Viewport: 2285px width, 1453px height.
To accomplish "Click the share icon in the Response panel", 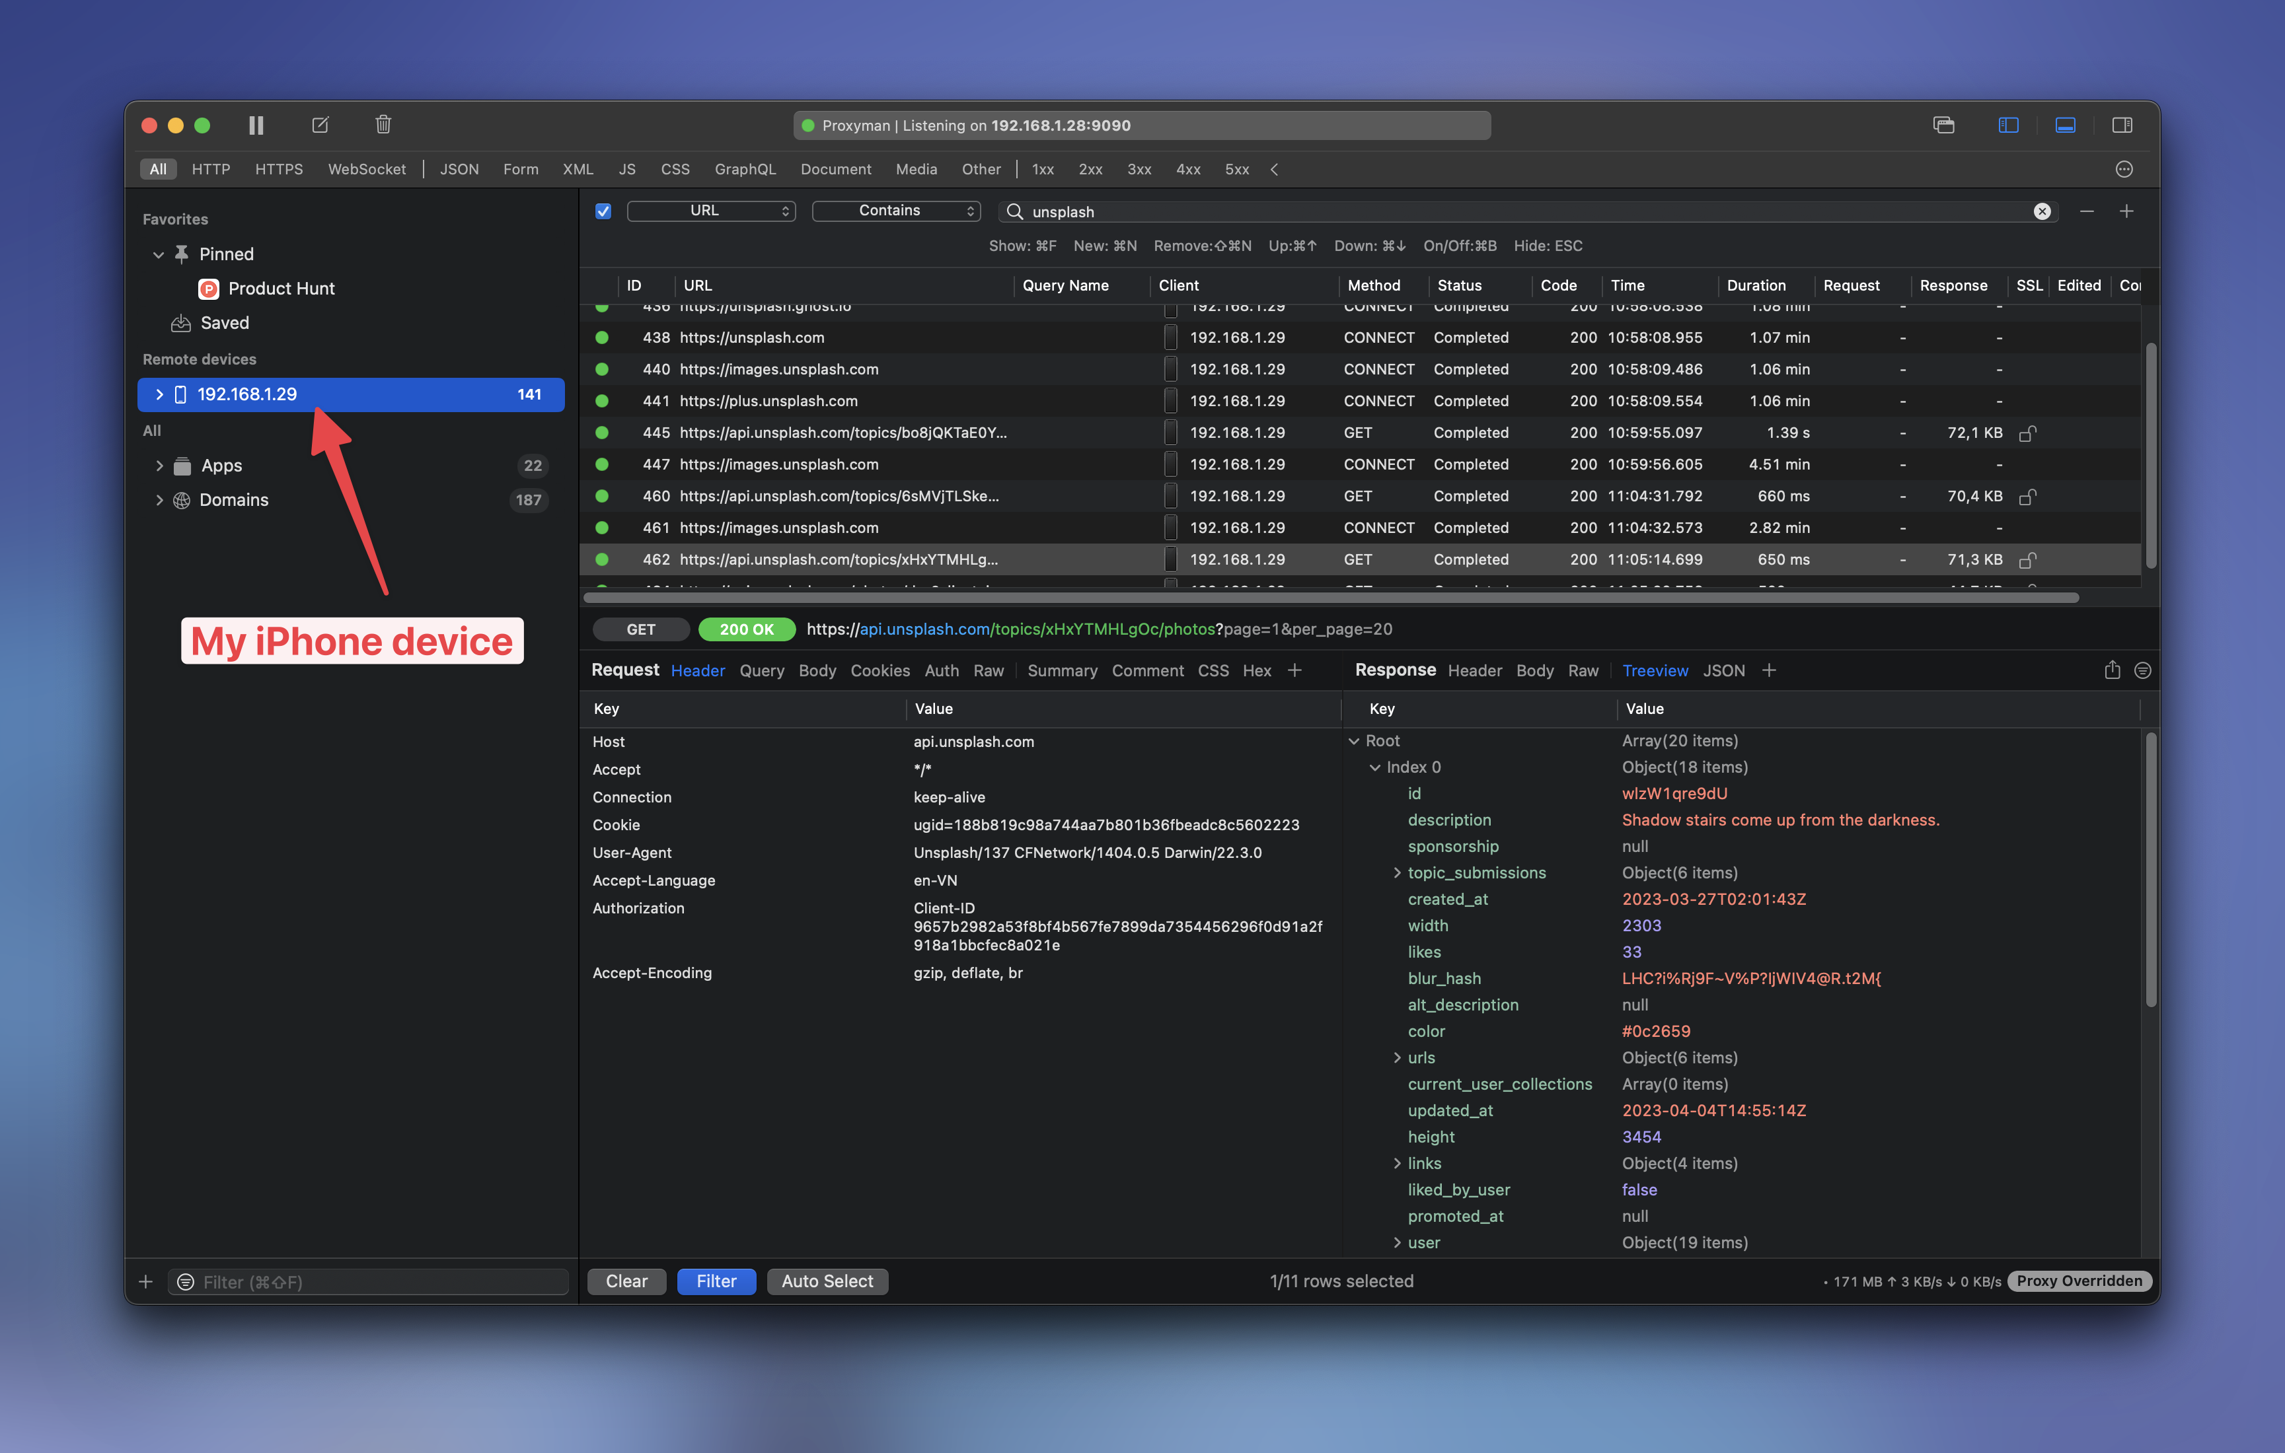I will coord(2111,670).
